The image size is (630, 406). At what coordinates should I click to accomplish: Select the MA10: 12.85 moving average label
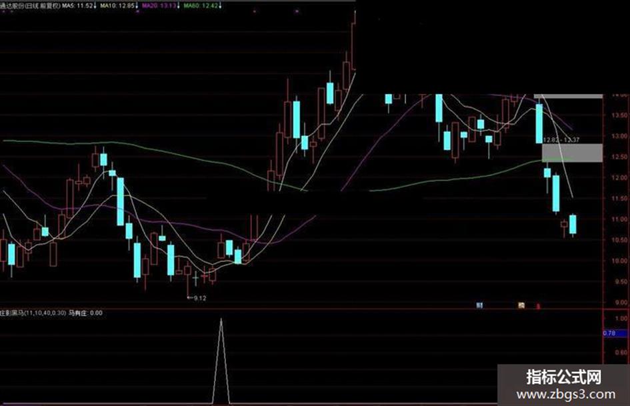[x=117, y=5]
